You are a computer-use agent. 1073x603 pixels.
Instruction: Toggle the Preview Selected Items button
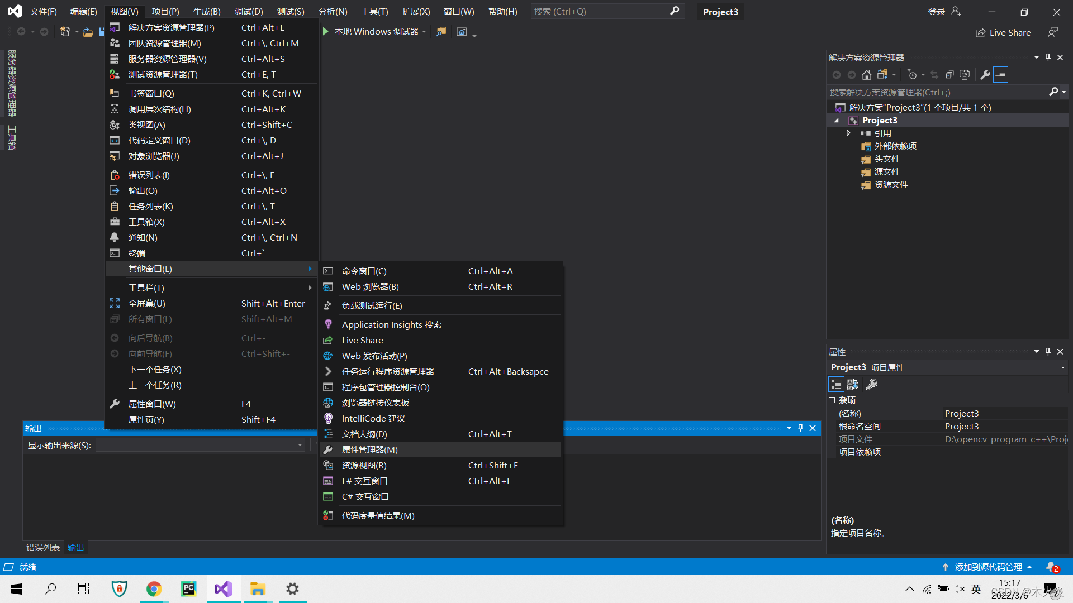[1001, 75]
